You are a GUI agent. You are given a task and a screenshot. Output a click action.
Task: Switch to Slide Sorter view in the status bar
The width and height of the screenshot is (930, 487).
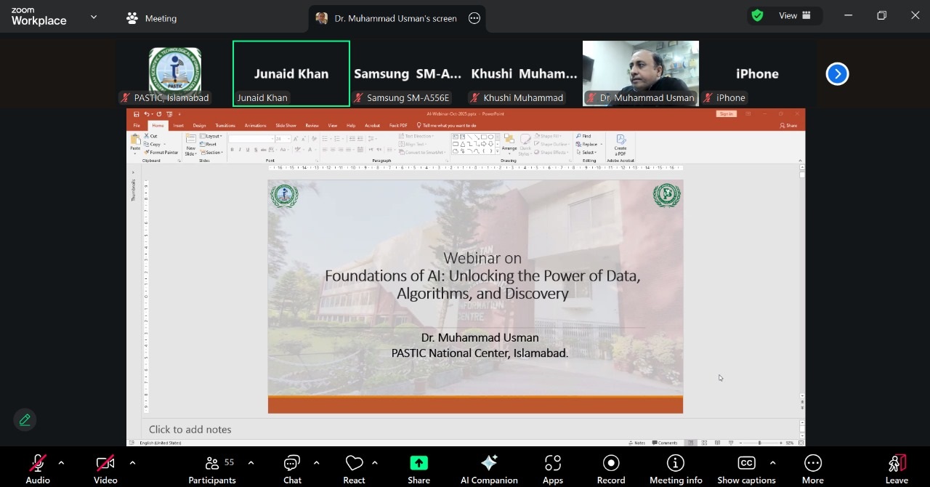[704, 443]
